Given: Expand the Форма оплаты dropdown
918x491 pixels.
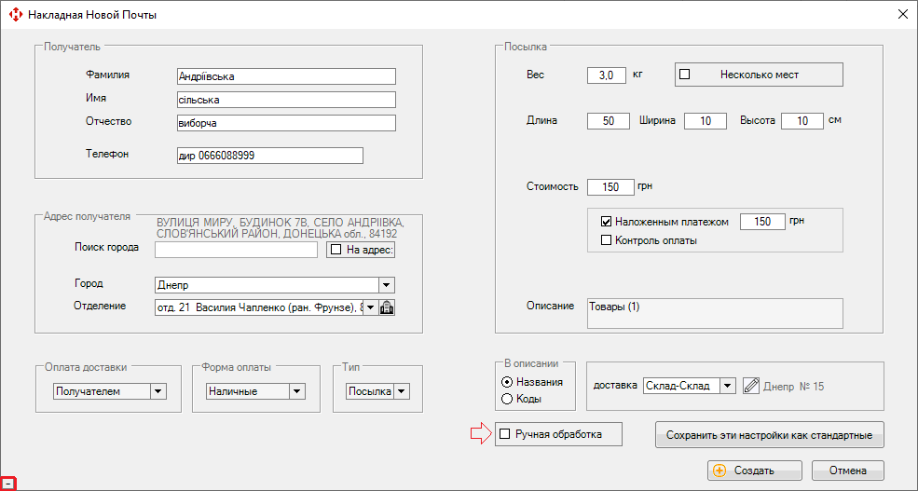Looking at the screenshot, I should 295,392.
